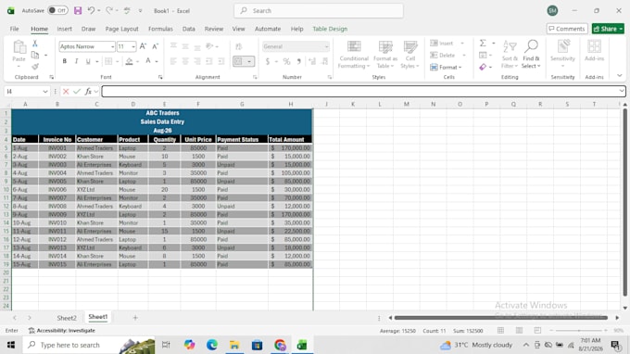Switch to Sheet2 tab
The image size is (630, 354).
click(67, 318)
